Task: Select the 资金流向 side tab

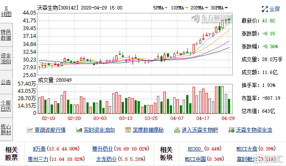Action: 6,58
